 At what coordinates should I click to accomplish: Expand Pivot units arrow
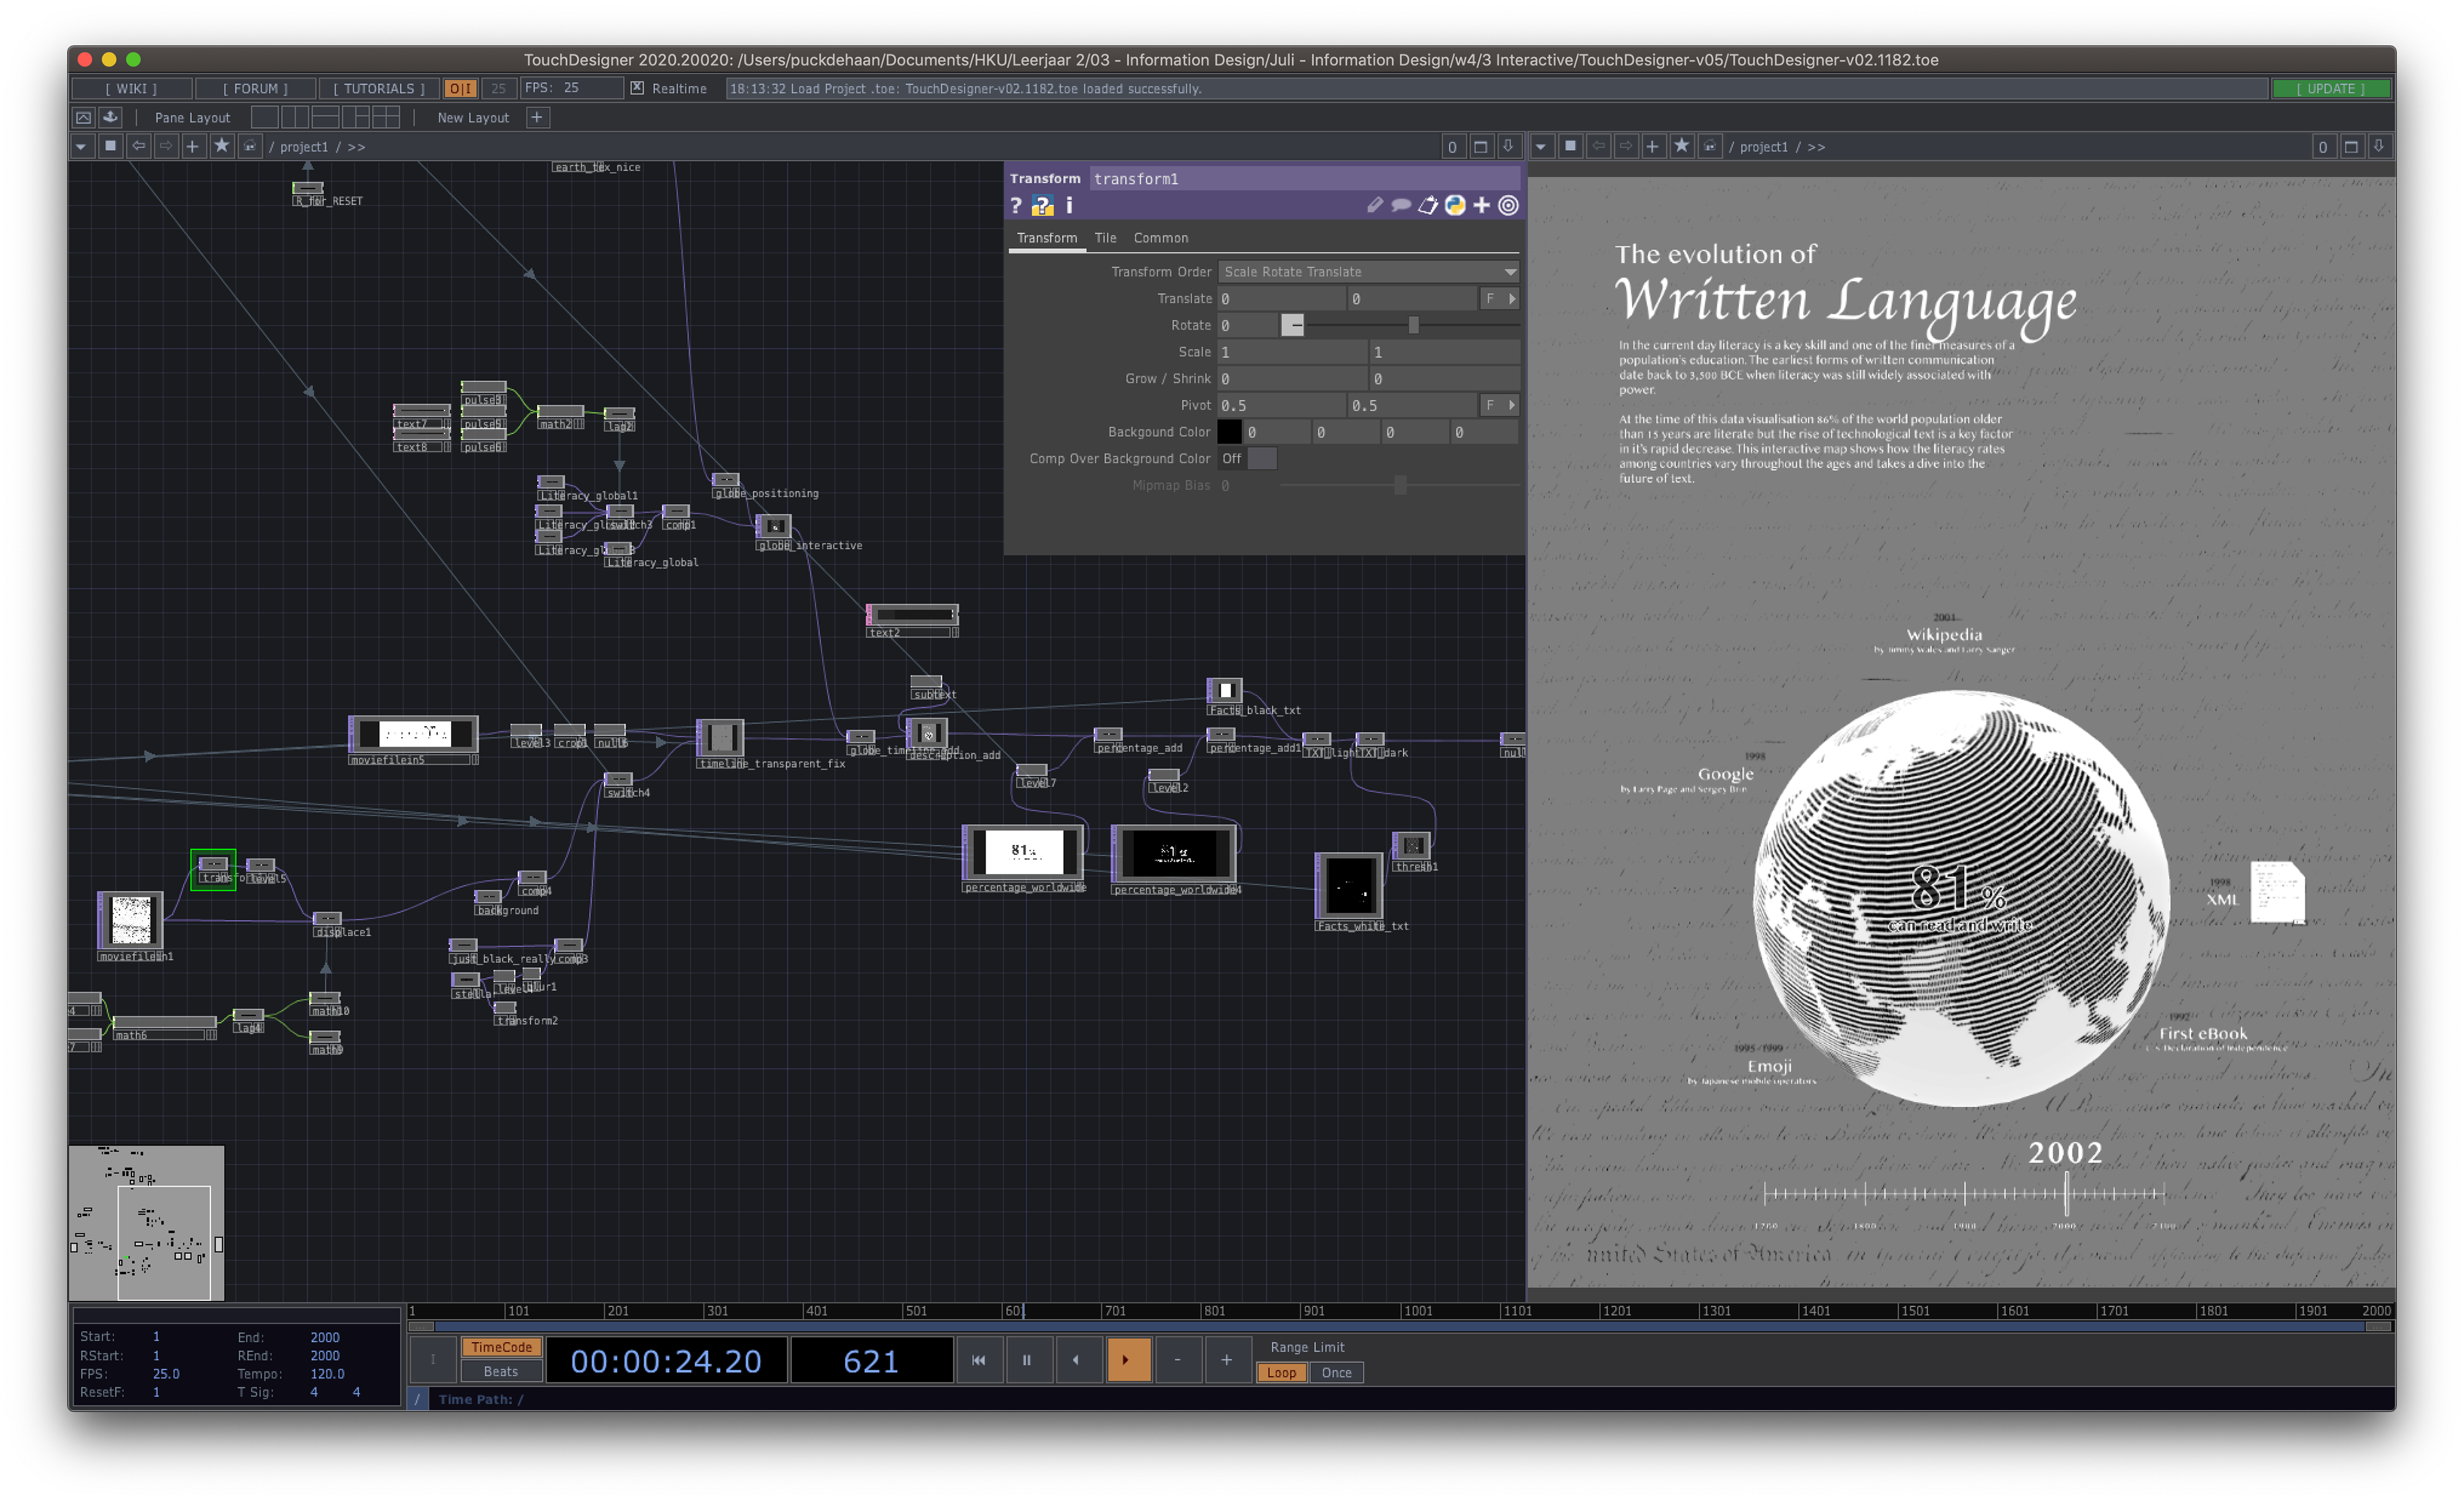coord(1512,406)
